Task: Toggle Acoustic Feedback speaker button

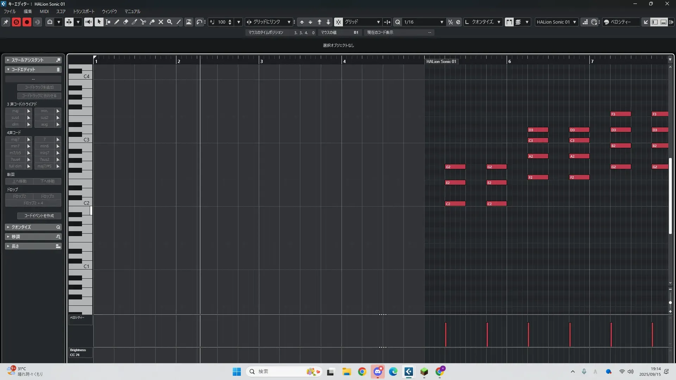Action: [88, 22]
